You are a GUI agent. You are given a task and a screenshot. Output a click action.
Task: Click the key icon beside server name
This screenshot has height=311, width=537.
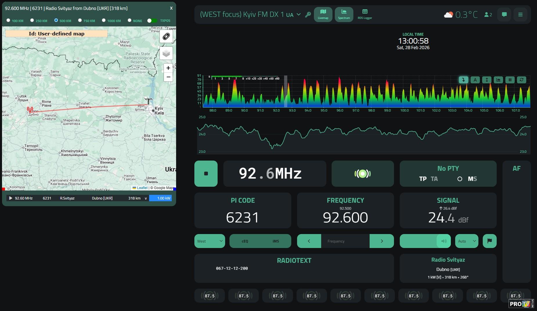(x=308, y=15)
